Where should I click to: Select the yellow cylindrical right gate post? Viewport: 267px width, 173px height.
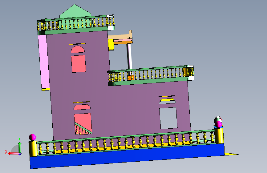click(x=219, y=136)
